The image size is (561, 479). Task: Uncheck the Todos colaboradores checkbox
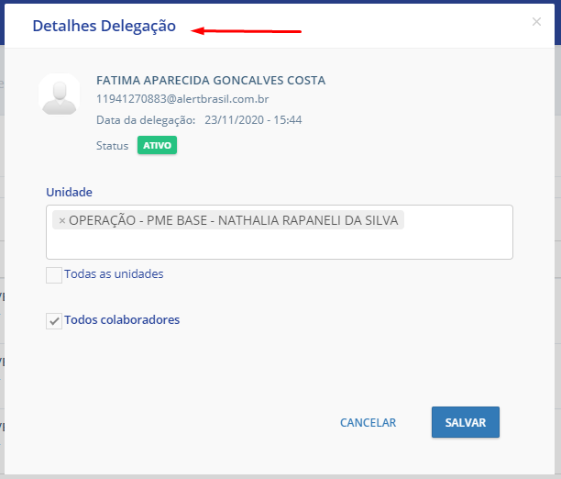[x=54, y=321]
